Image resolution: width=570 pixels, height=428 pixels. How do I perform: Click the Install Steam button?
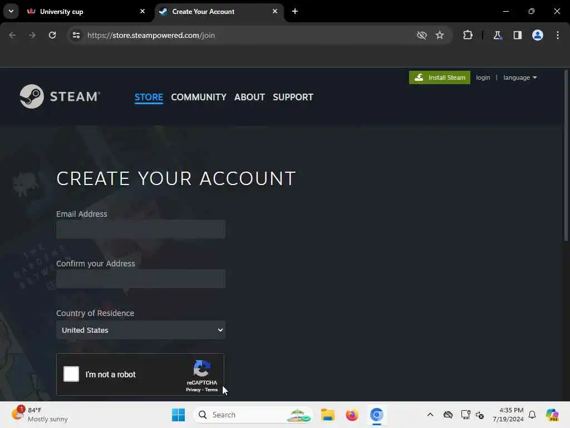tap(440, 77)
